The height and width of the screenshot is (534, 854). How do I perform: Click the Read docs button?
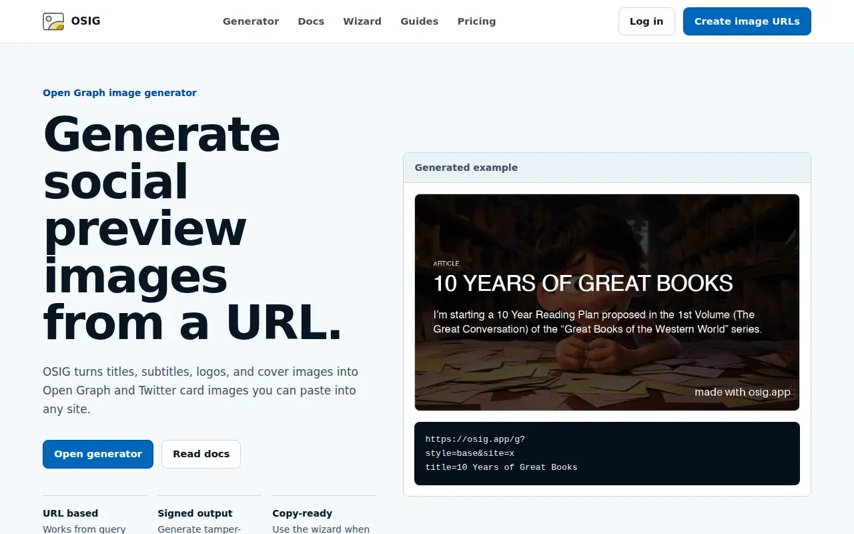tap(201, 454)
